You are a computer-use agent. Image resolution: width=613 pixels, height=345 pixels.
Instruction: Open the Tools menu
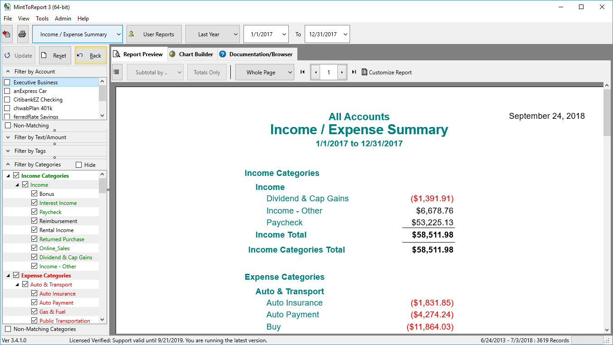pyautogui.click(x=42, y=19)
